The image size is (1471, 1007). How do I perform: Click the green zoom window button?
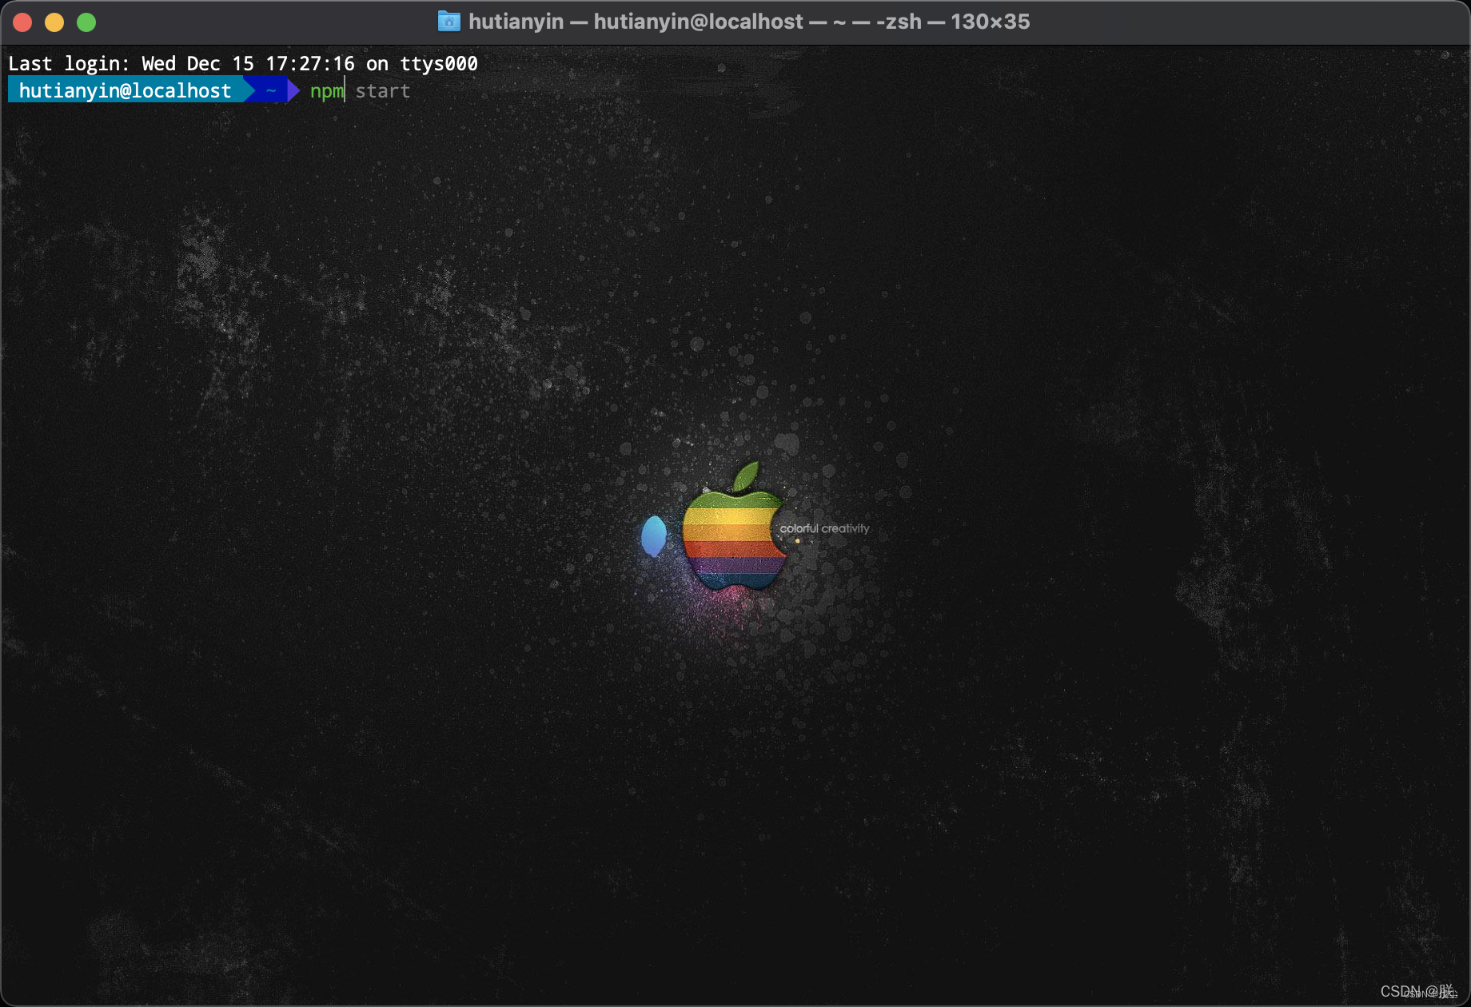coord(86,22)
